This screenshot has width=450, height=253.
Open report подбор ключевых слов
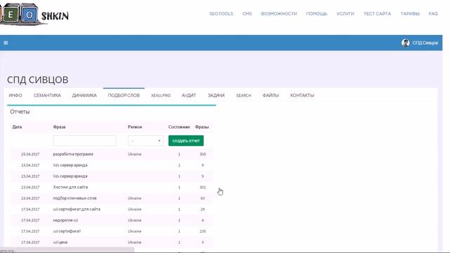[75, 198]
